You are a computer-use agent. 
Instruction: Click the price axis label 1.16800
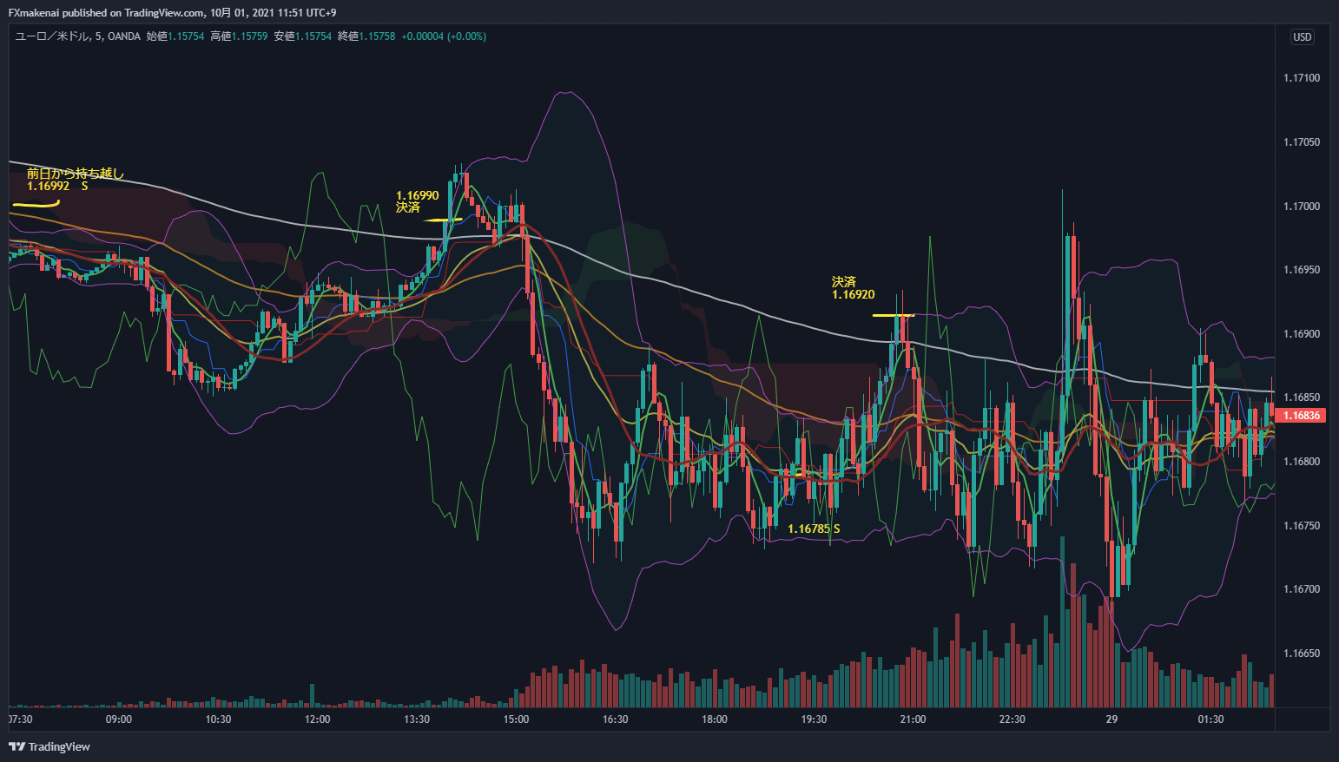pyautogui.click(x=1302, y=462)
